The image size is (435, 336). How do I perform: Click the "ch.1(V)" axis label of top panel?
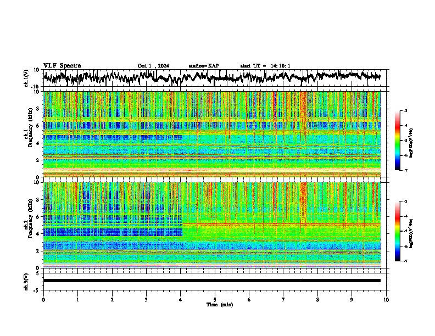26,78
